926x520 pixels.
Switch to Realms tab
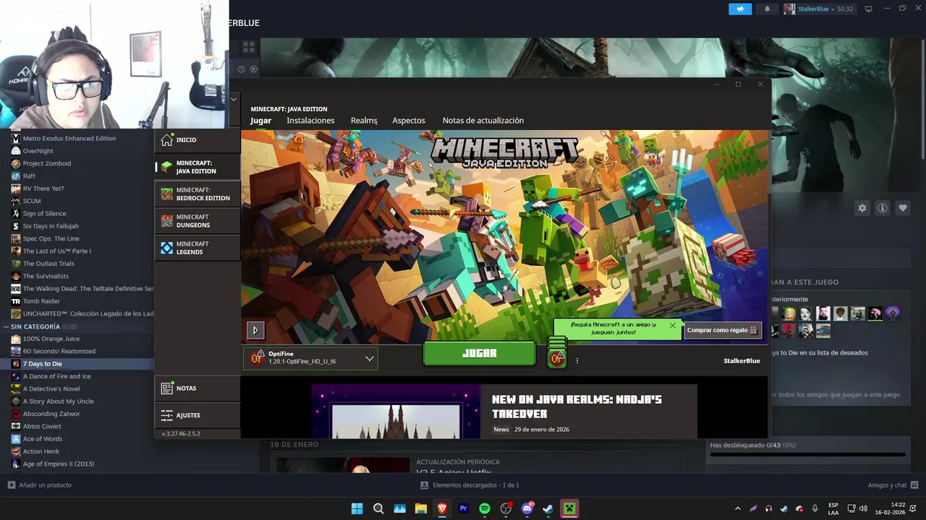click(364, 121)
